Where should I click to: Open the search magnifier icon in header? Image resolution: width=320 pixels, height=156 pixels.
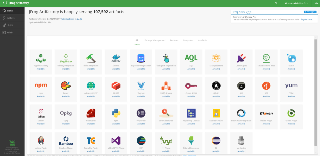click(276, 3)
